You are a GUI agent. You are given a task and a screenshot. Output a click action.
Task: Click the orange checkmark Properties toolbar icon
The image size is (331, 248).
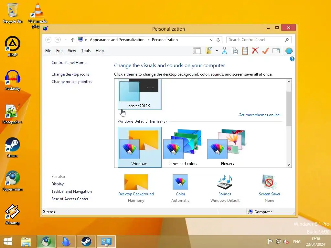[265, 51]
